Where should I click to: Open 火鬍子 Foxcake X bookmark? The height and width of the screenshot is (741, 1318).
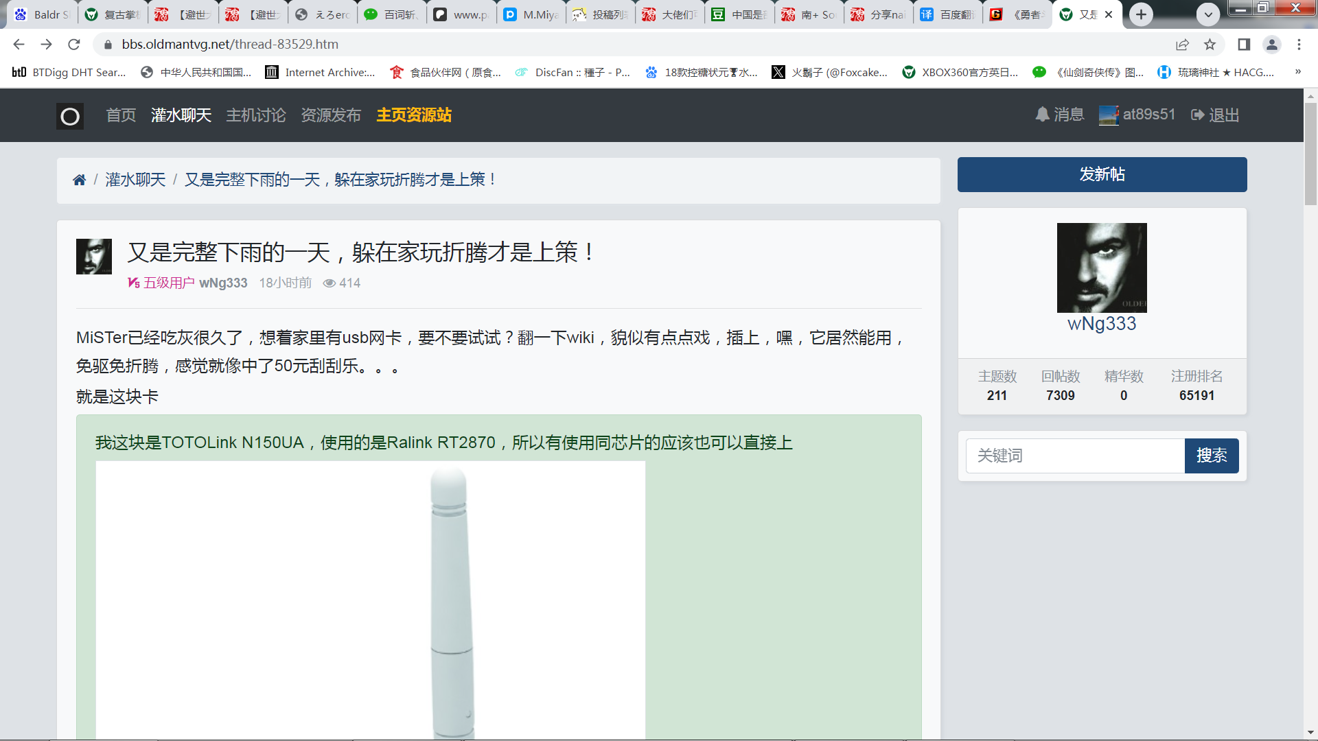tap(830, 72)
